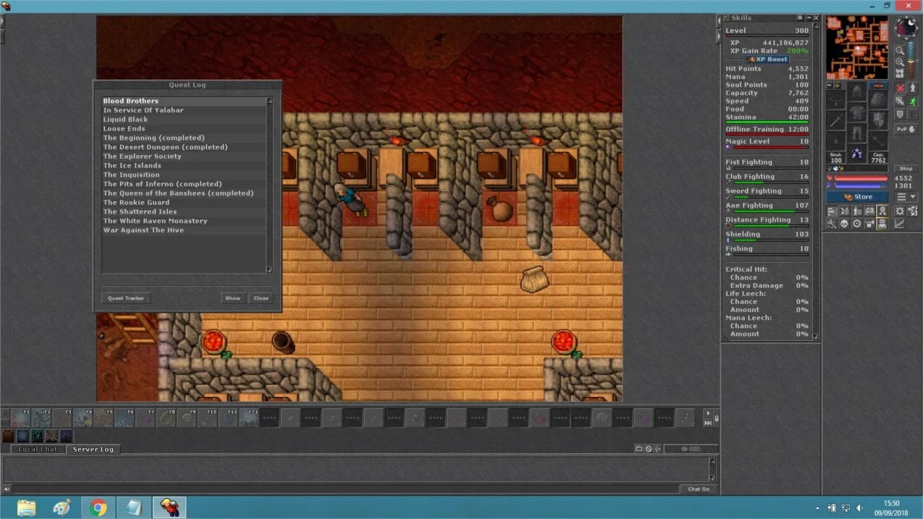This screenshot has width=923, height=519.
Task: Select chase opponent green running figure
Action: click(912, 101)
